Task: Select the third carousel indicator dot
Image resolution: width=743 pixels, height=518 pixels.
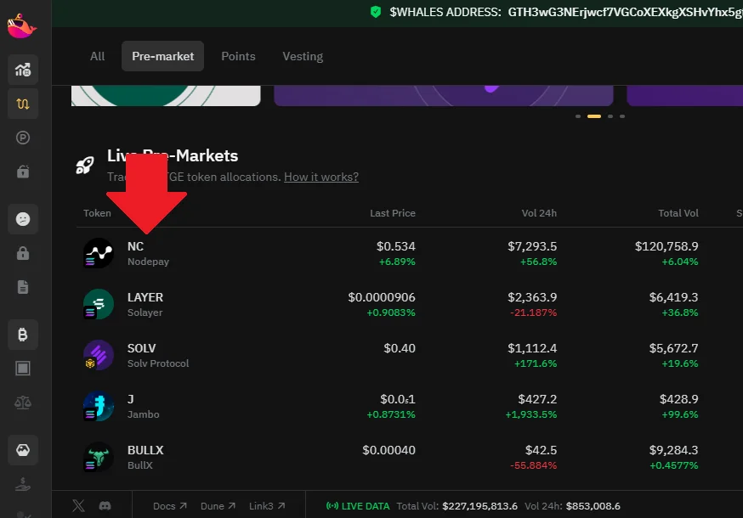Action: click(610, 116)
